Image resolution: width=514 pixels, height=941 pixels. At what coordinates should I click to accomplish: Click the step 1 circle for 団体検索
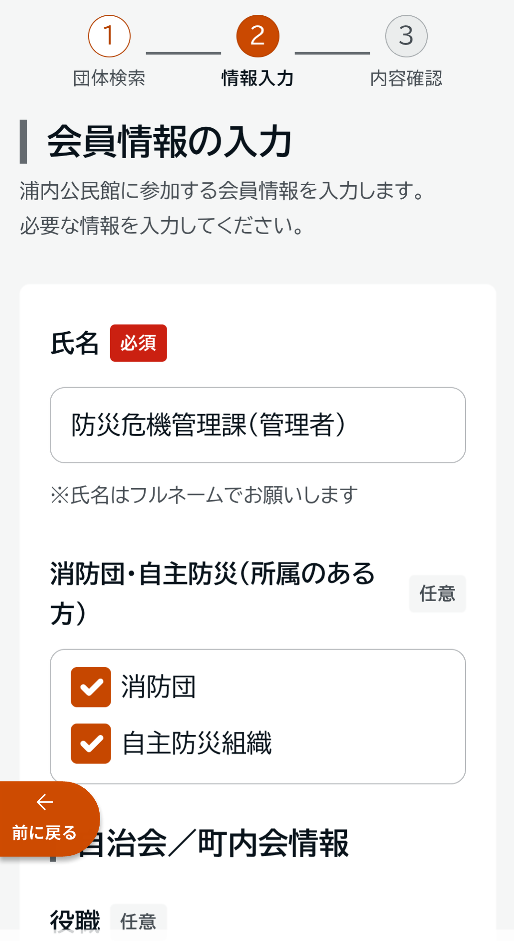point(109,36)
